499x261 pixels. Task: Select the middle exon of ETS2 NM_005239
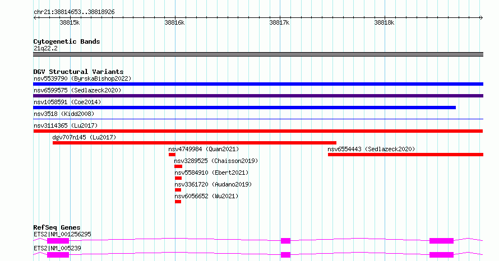tap(286, 255)
